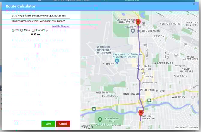Click the Assiniboine Park Zoo paw icon
Image resolution: width=201 pixels, height=132 pixels.
(x=100, y=120)
